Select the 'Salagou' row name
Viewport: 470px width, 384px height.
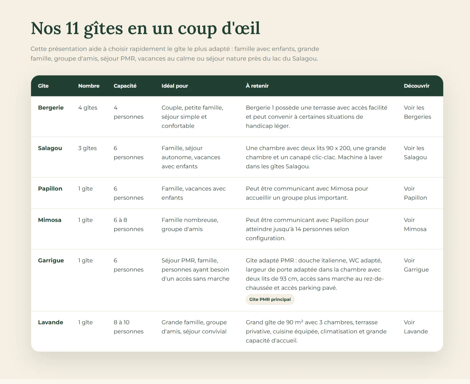click(50, 148)
